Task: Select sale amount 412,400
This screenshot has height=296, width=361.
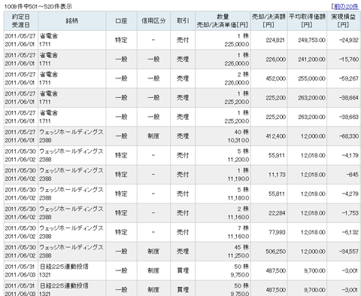Action: point(275,136)
